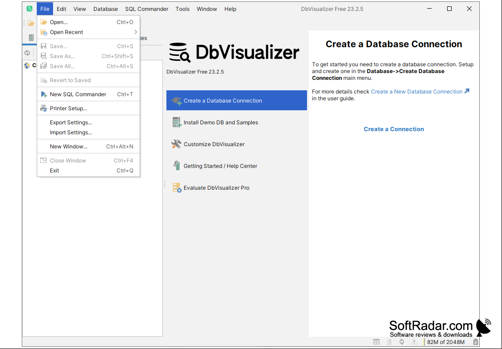Image resolution: width=502 pixels, height=349 pixels.
Task: Click the plug icon beside Create a Database Connection
Action: coord(176,101)
